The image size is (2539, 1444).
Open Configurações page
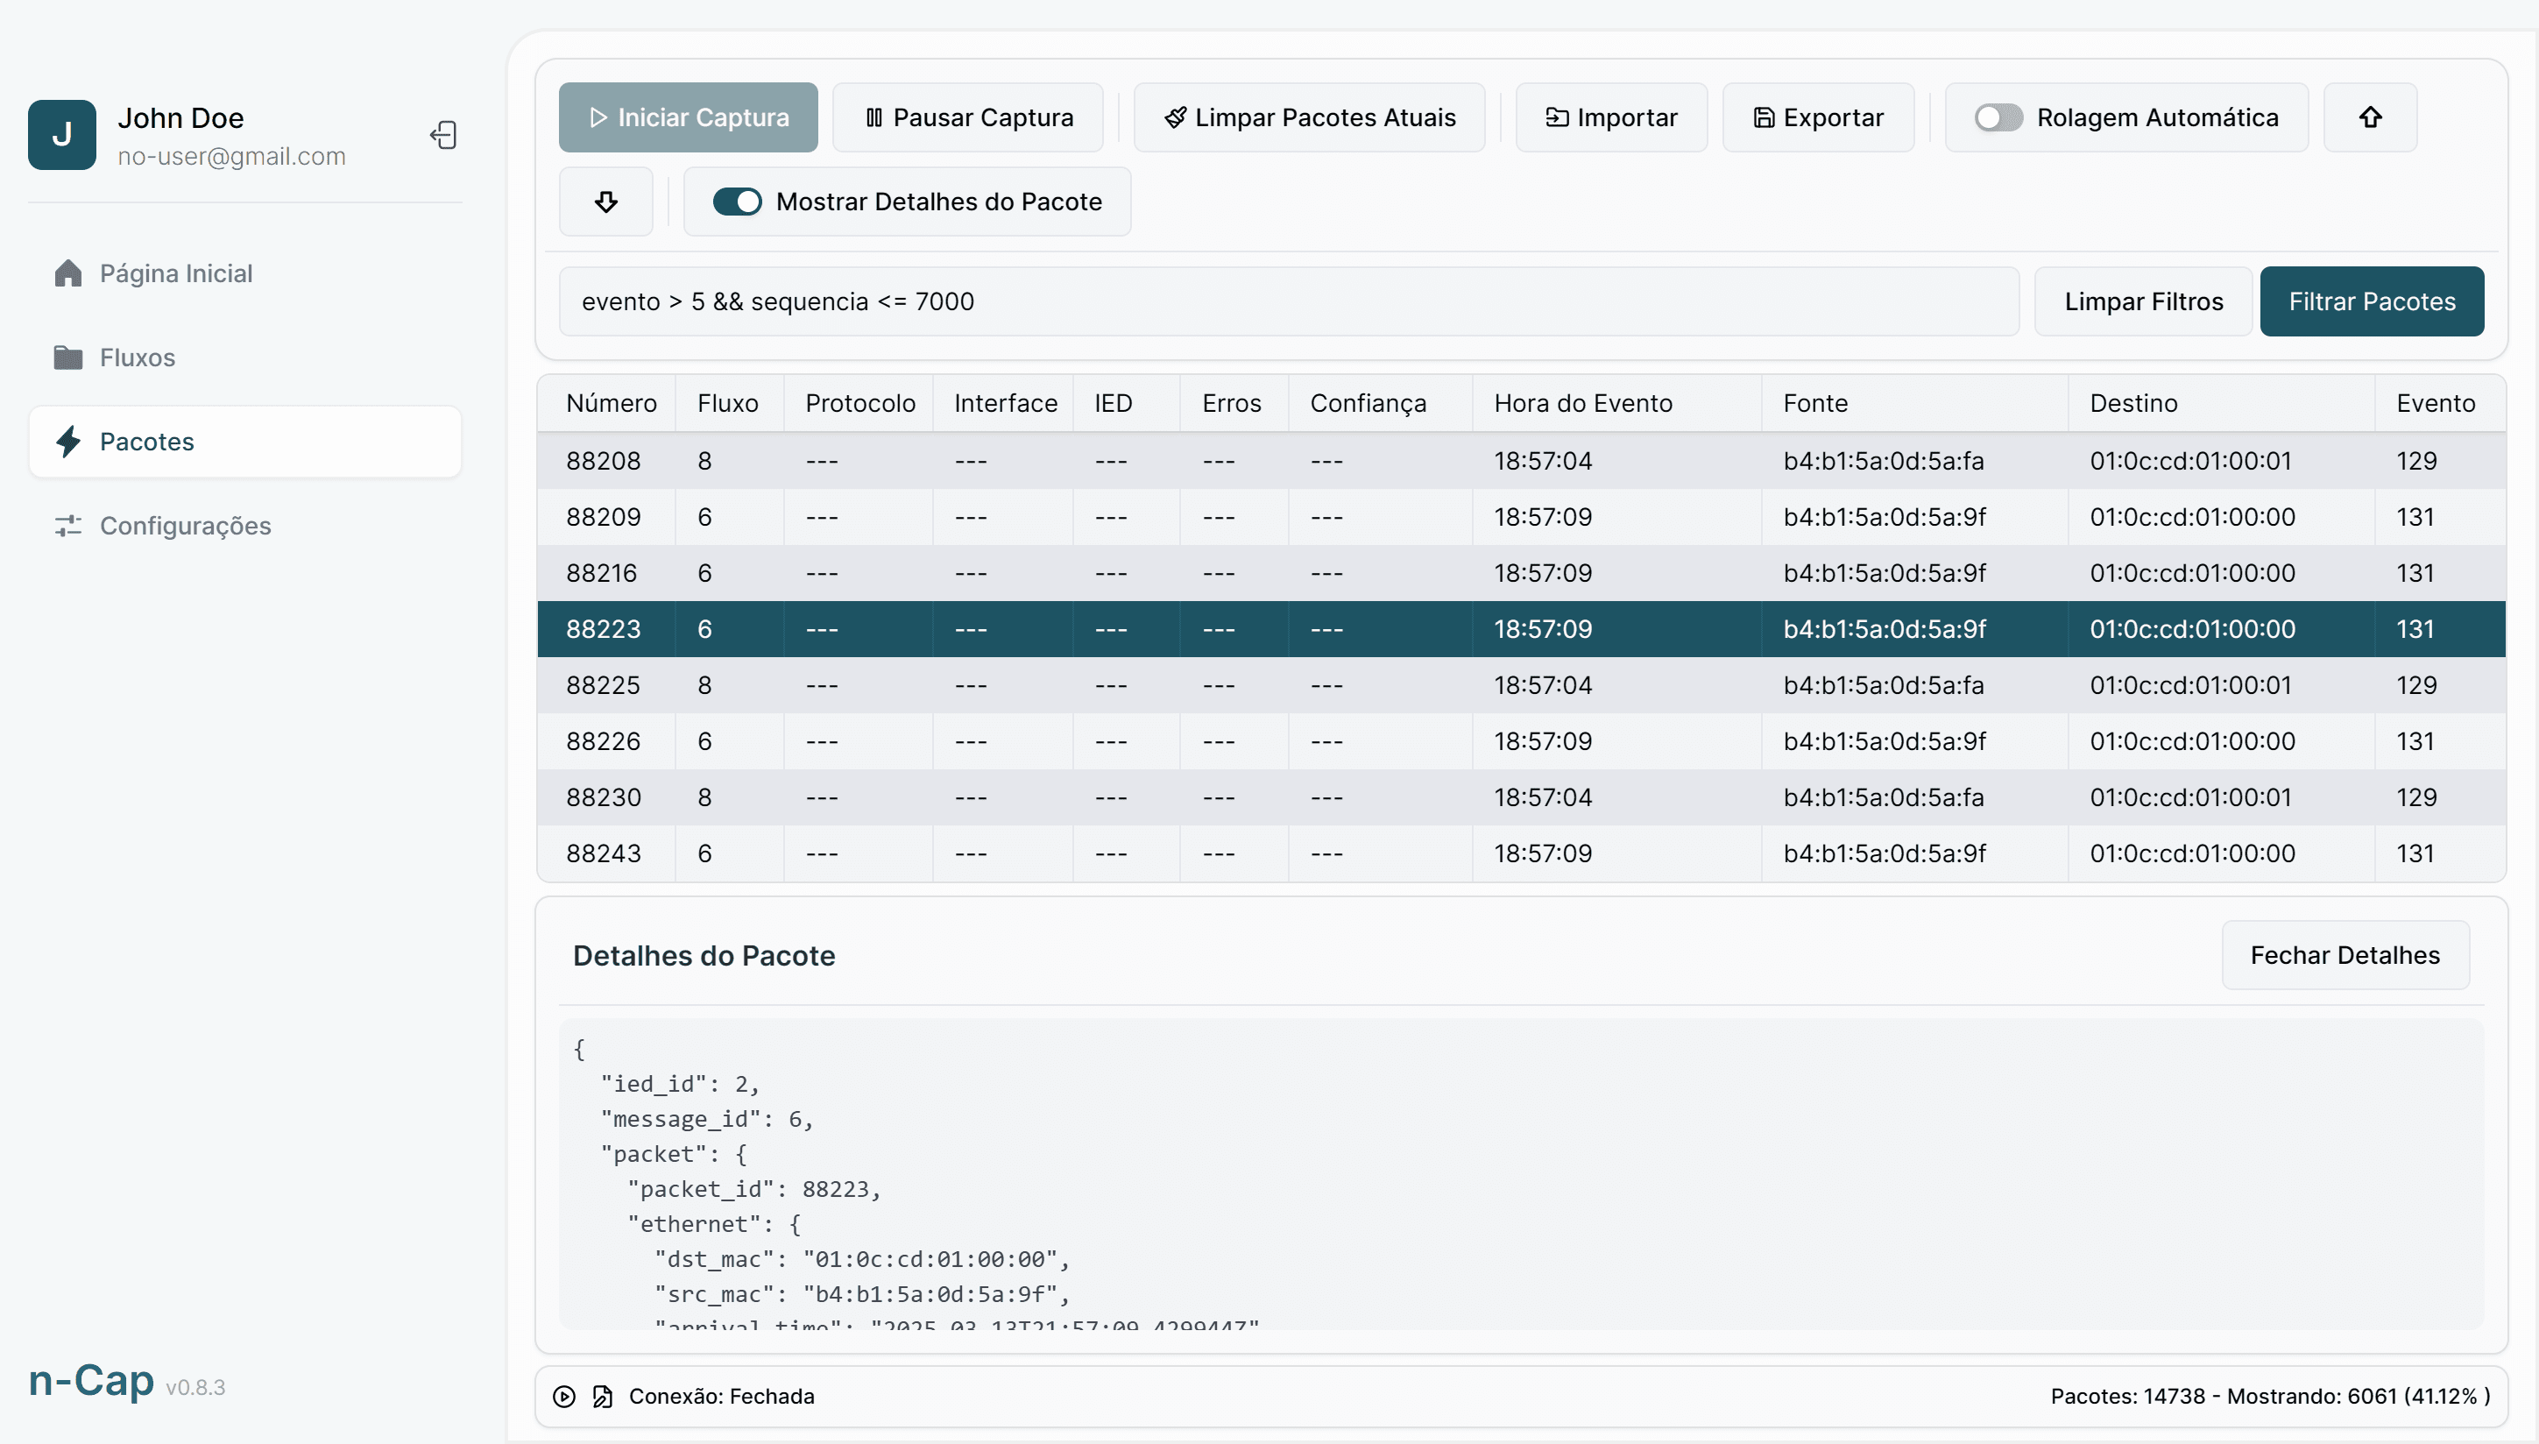pyautogui.click(x=245, y=526)
